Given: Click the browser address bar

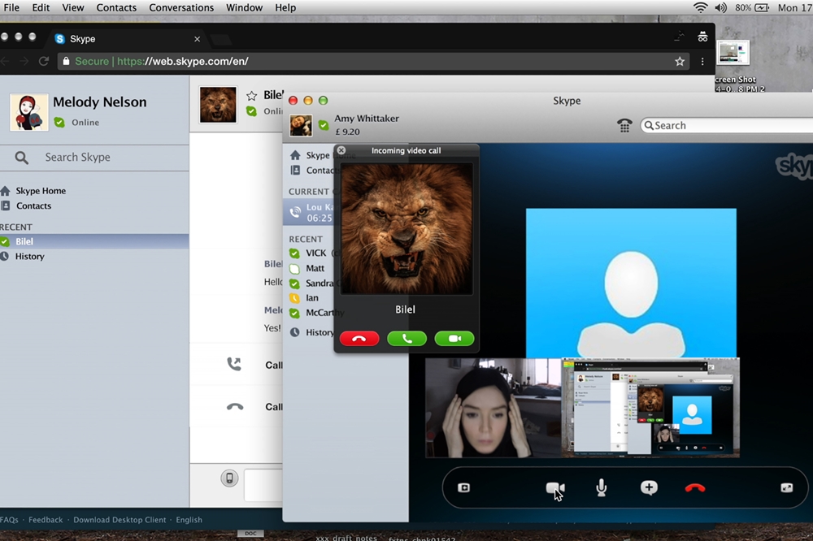Looking at the screenshot, I should click(373, 61).
